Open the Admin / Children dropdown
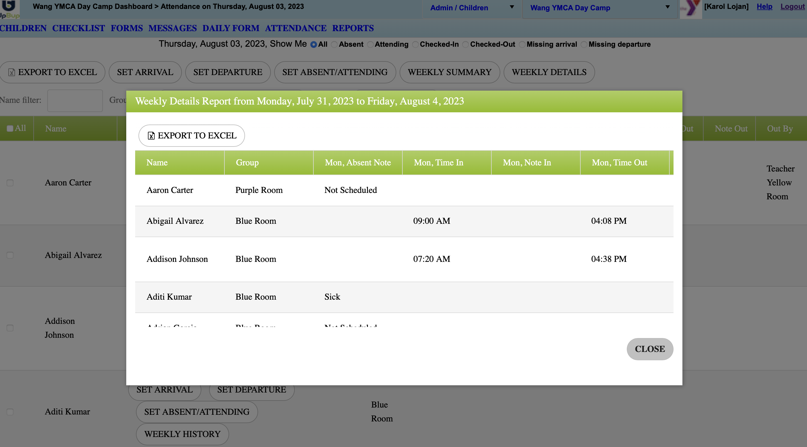This screenshot has width=807, height=447. [472, 8]
